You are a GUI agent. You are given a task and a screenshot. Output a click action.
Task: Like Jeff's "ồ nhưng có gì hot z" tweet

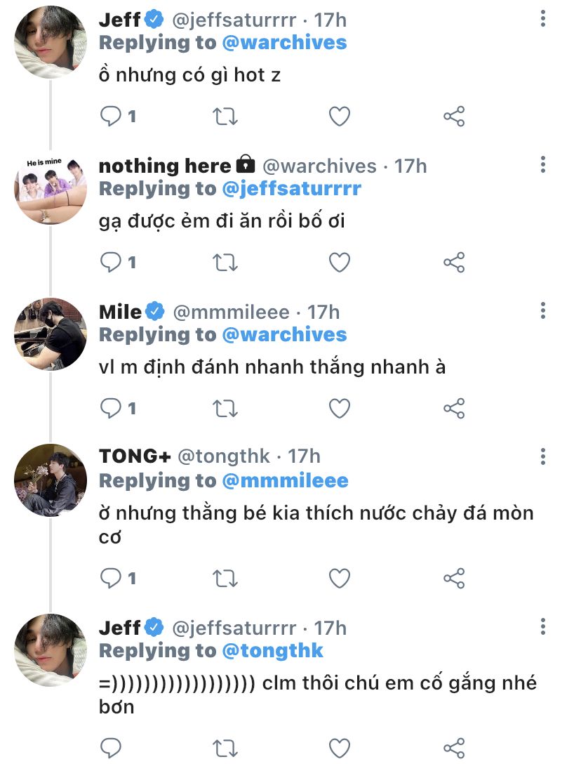pyautogui.click(x=340, y=116)
